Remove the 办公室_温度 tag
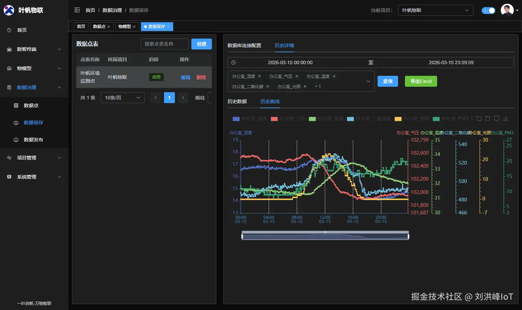This screenshot has height=310, width=522. tap(334, 76)
